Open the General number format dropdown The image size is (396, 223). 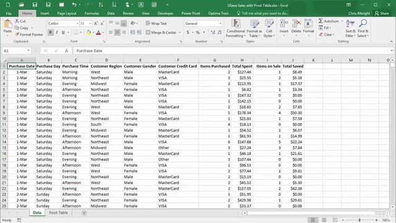pos(220,24)
